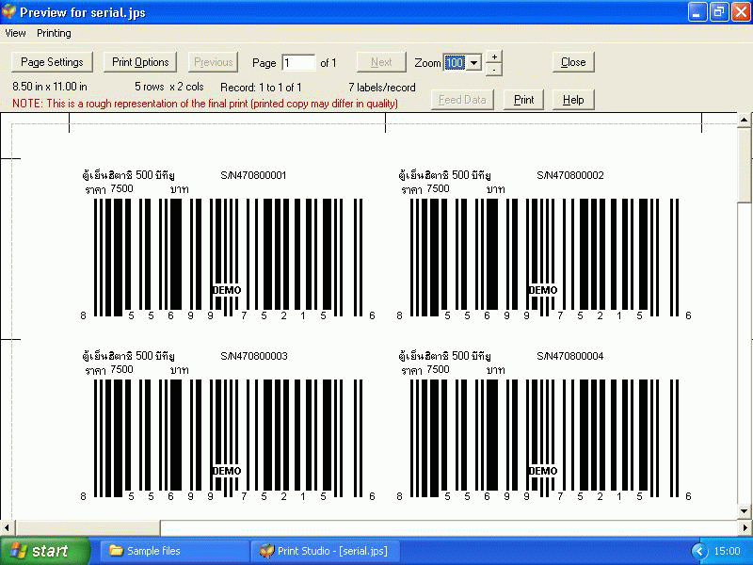This screenshot has height=565, width=753.
Task: Click the '8.50 in x 11.00 in' page size text
Action: pos(50,87)
